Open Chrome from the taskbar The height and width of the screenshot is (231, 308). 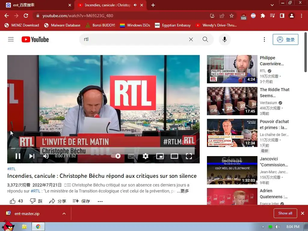38,226
